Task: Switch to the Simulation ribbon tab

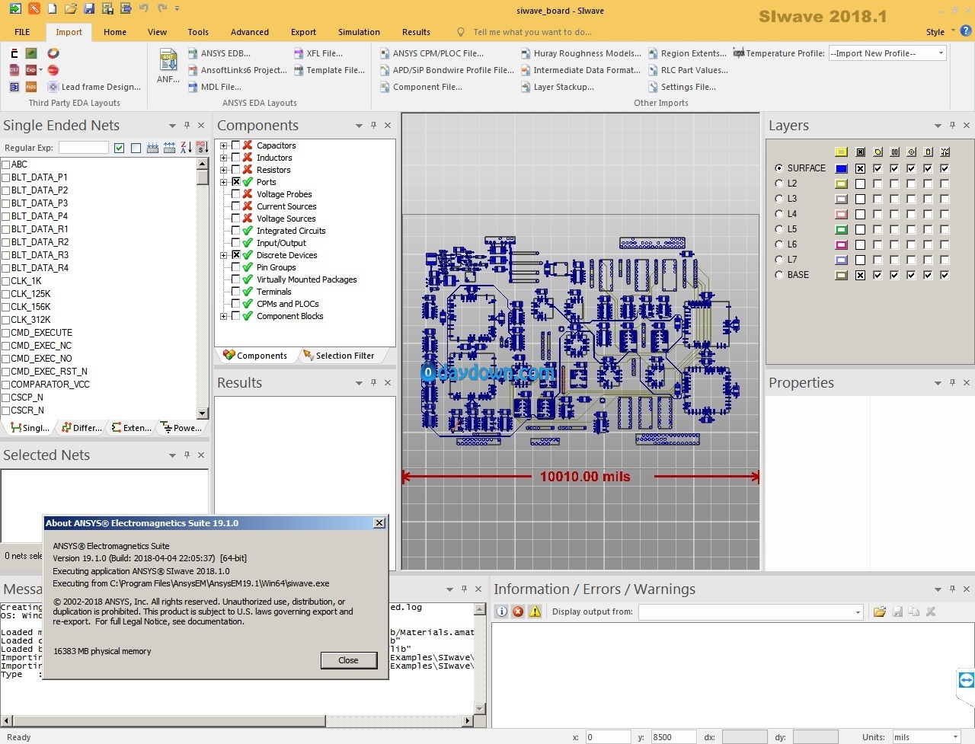Action: pyautogui.click(x=359, y=32)
